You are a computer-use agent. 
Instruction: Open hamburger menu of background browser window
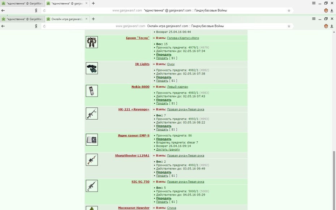(x=314, y=3)
